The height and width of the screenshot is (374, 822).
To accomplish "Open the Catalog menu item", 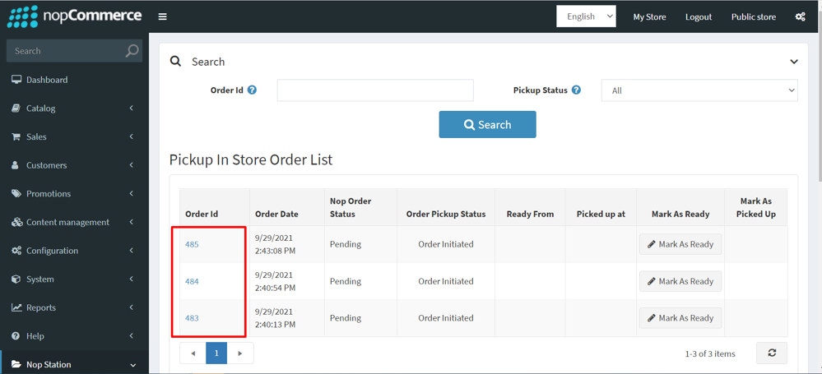I will point(74,109).
